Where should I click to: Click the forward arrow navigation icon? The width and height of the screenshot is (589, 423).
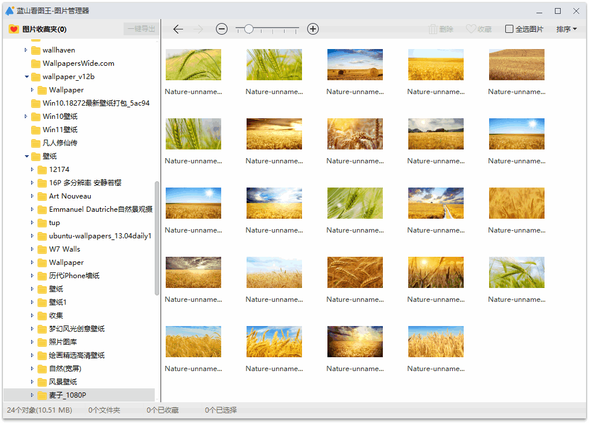[x=199, y=29]
